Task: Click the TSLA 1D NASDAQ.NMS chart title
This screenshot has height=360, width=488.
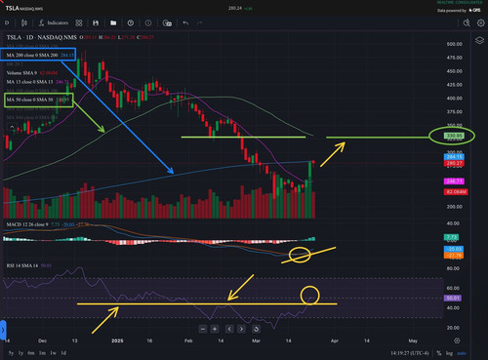Action: click(x=42, y=37)
